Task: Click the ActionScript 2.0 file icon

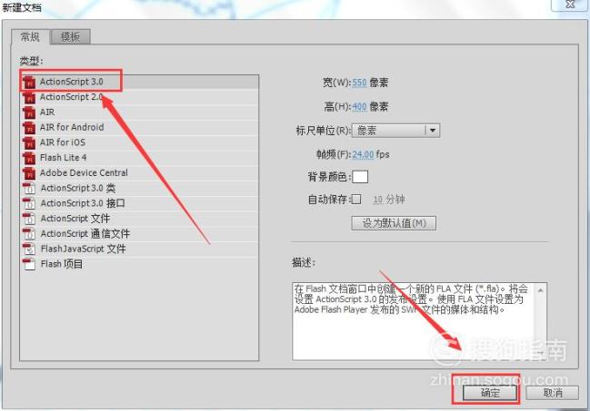Action: 29,97
